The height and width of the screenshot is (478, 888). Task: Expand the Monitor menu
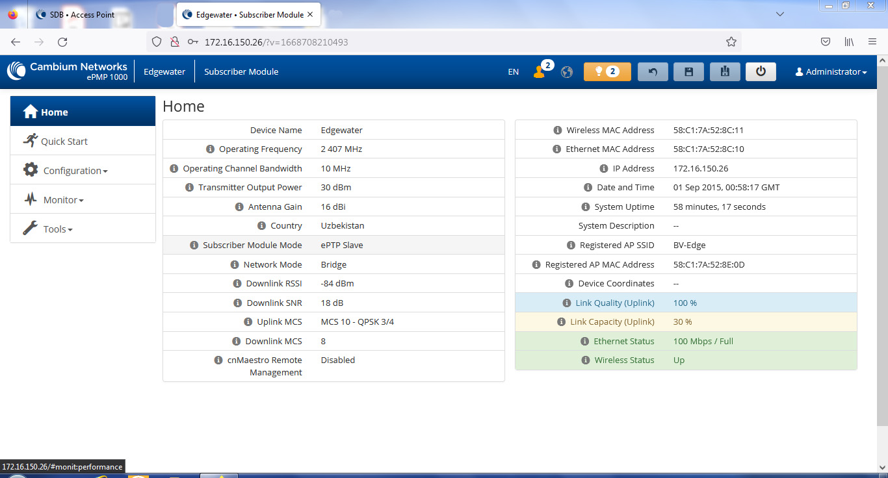pyautogui.click(x=63, y=200)
